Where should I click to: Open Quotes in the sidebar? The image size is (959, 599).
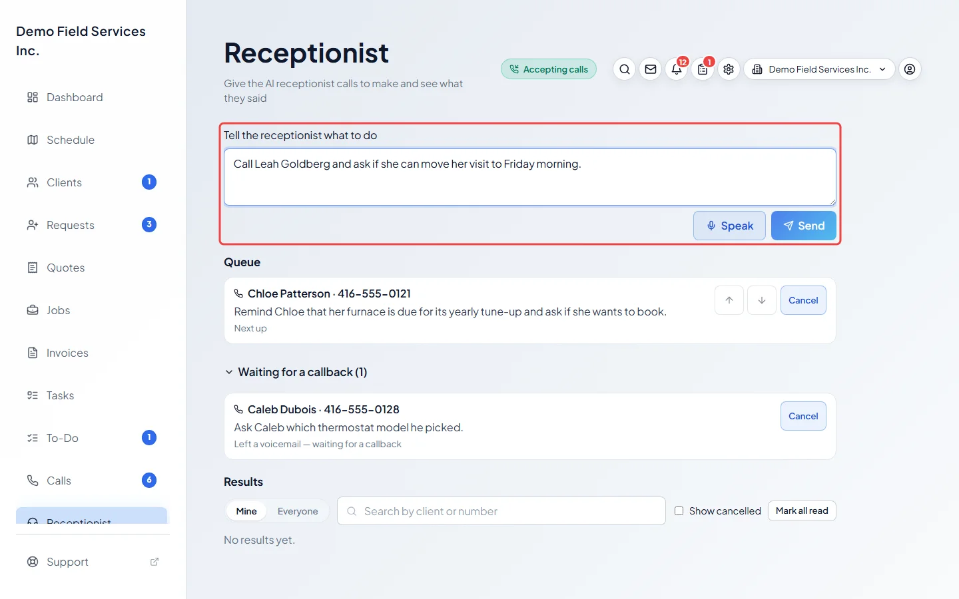click(92, 268)
